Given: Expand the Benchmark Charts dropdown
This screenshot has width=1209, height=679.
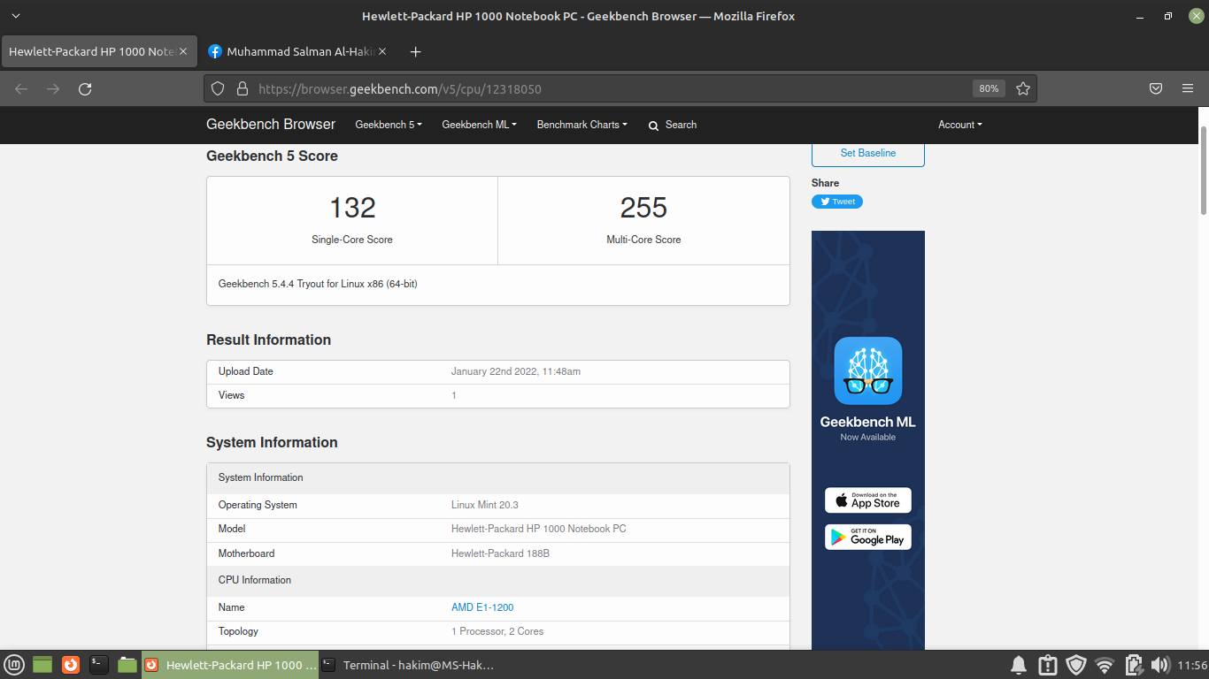Looking at the screenshot, I should click(581, 125).
